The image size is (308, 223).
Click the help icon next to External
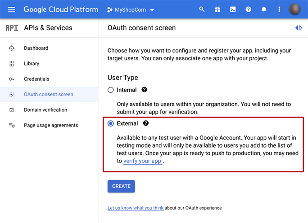point(146,123)
